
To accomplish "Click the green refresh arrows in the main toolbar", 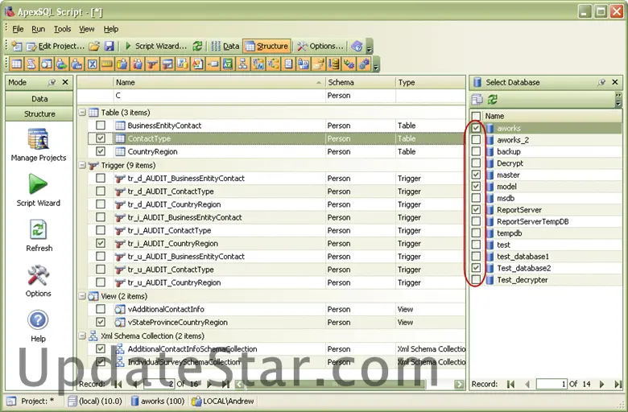I will [197, 46].
